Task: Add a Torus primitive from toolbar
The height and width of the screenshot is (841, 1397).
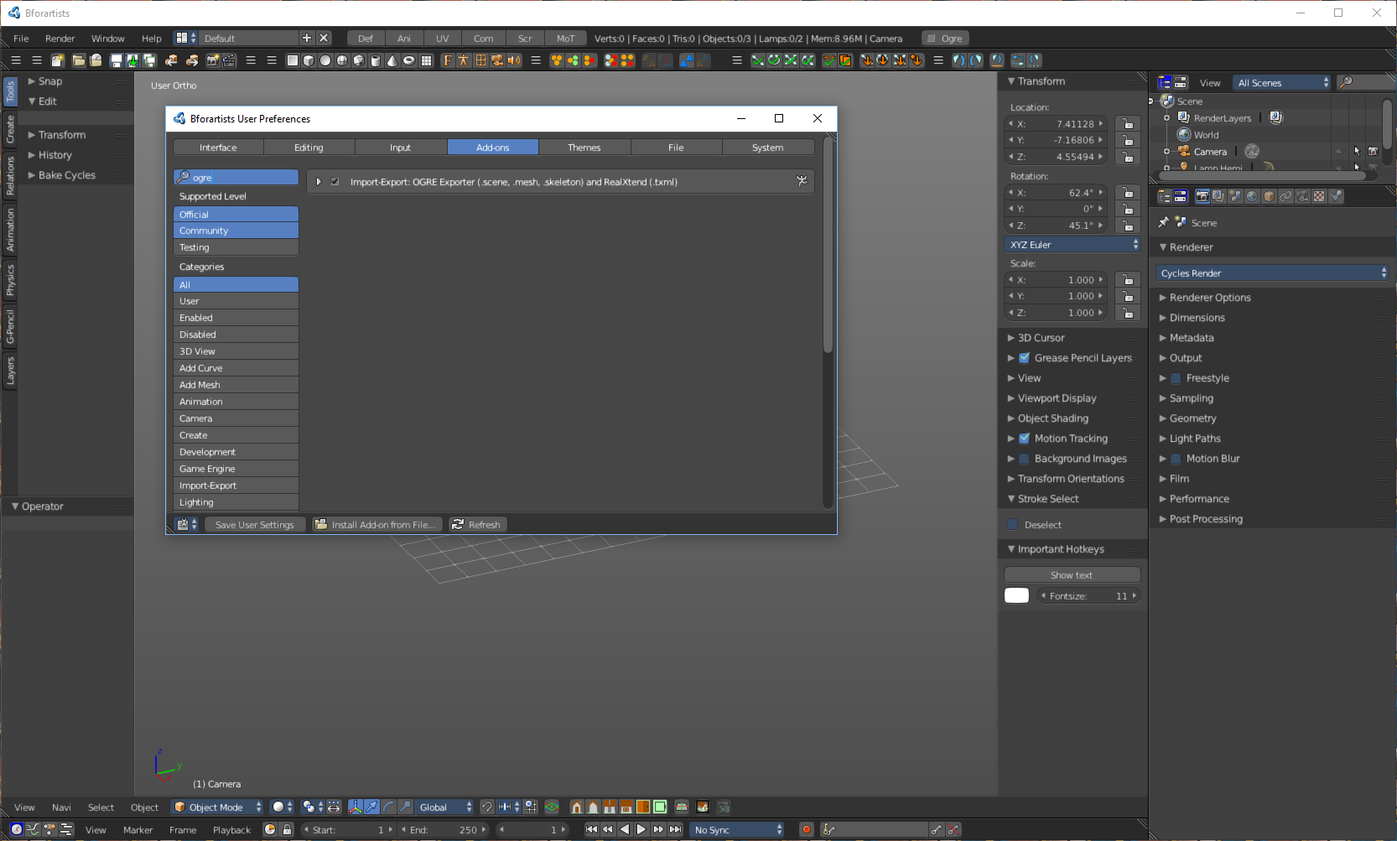Action: tap(409, 60)
